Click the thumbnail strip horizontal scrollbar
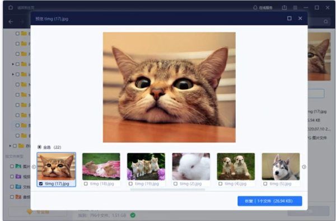Image resolution: width=336 pixels, height=221 pixels. tap(167, 189)
